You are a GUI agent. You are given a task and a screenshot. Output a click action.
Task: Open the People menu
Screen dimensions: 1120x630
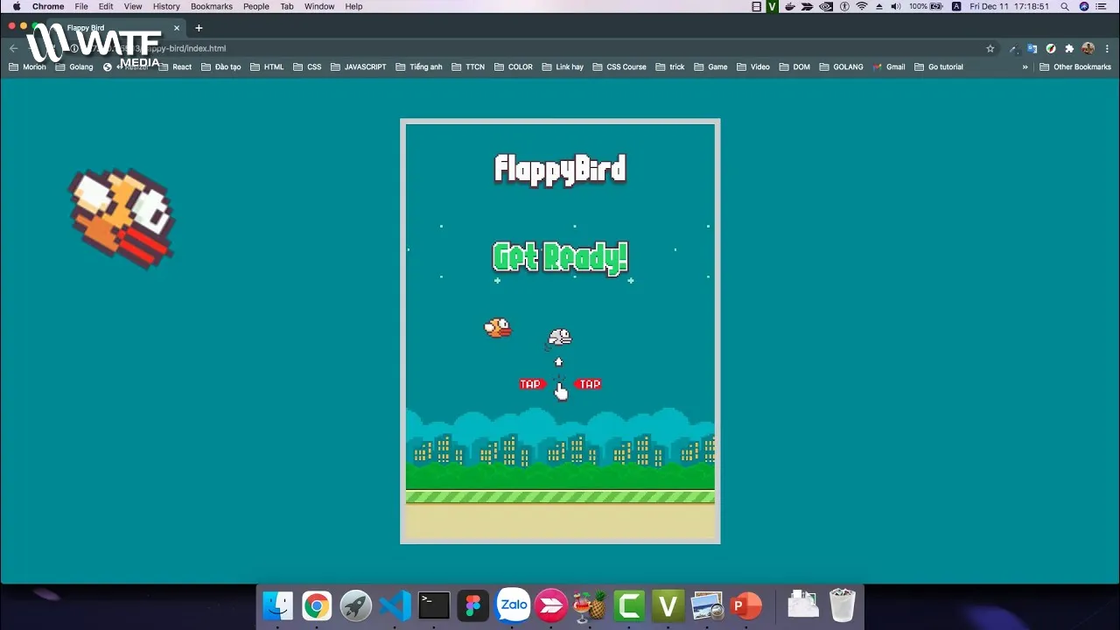pos(256,6)
